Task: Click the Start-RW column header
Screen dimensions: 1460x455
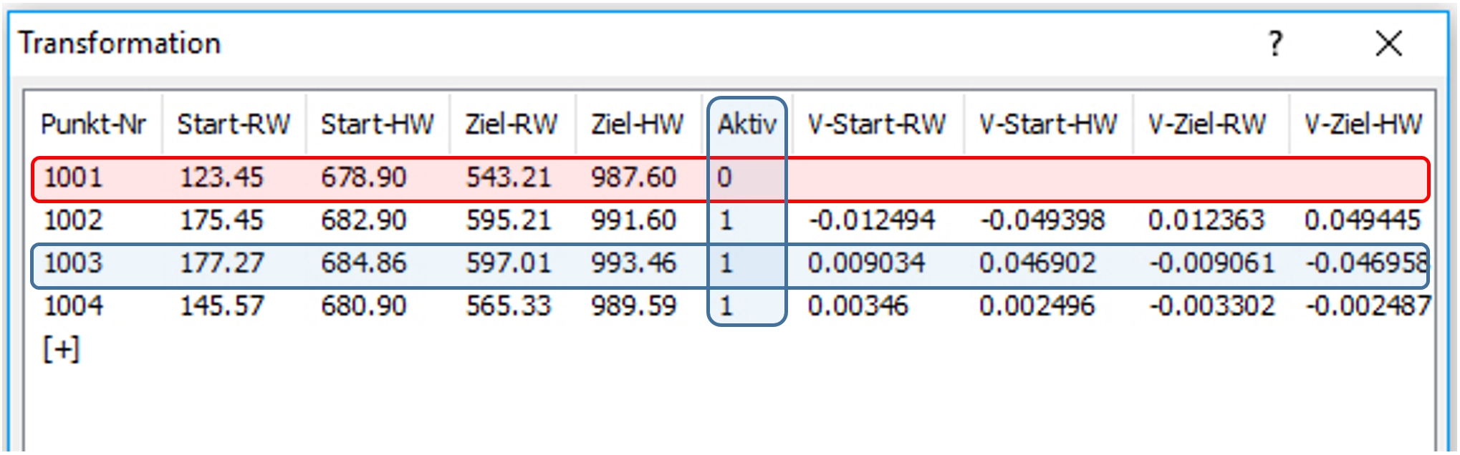Action: coord(234,124)
